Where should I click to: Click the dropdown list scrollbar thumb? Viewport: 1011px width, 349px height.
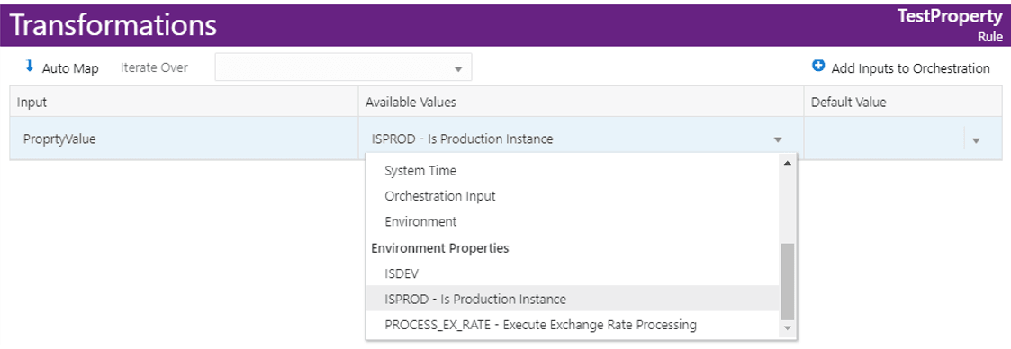click(787, 282)
